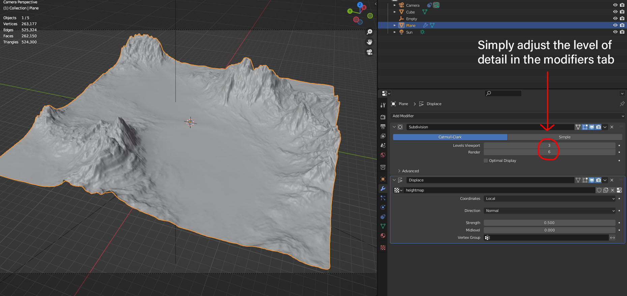Image resolution: width=627 pixels, height=296 pixels.
Task: Open Displace modifier extra options arrow
Action: (x=605, y=180)
